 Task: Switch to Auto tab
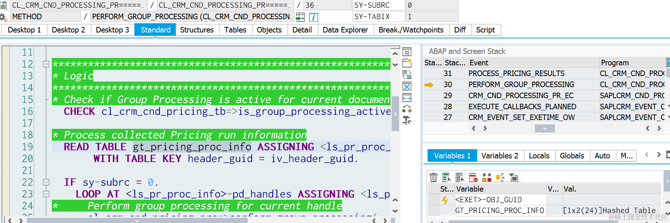(x=602, y=156)
